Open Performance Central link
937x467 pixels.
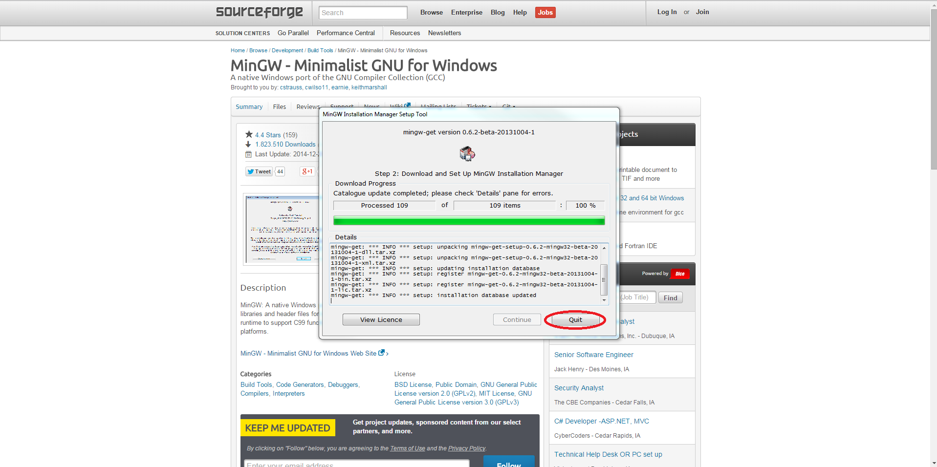click(x=346, y=33)
